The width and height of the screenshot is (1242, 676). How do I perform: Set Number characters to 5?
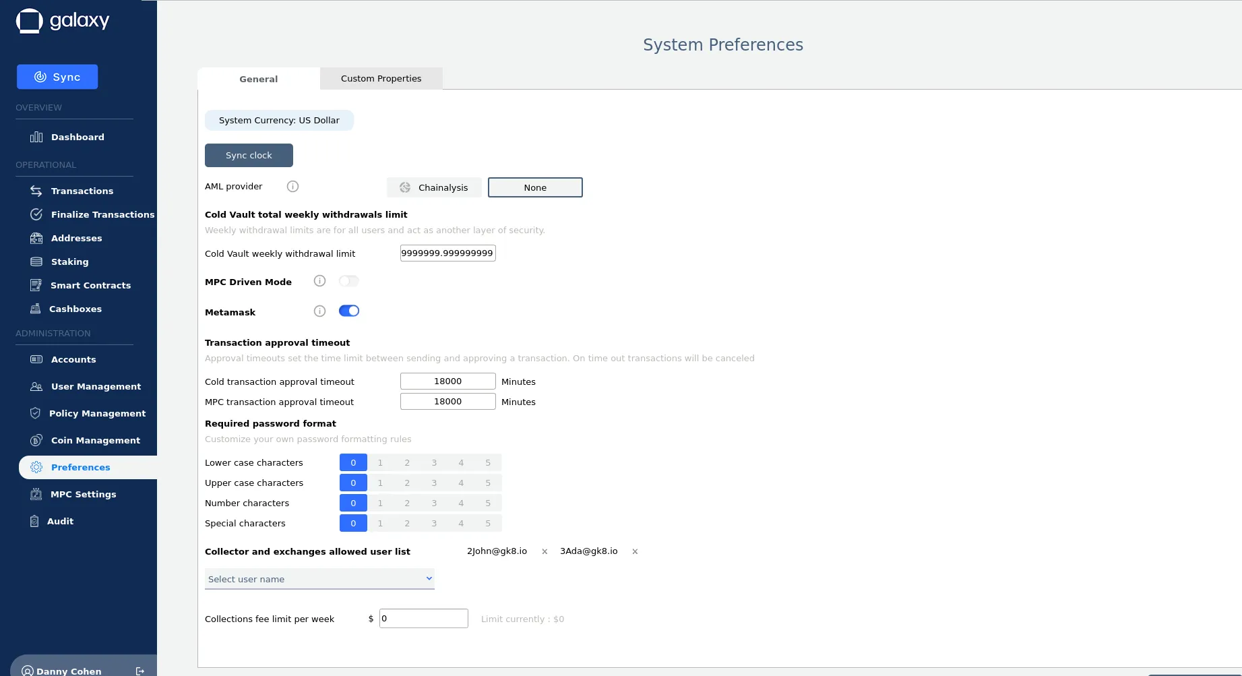pos(488,503)
